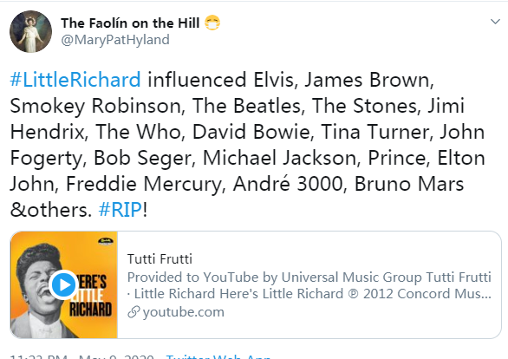The height and width of the screenshot is (359, 508).
Task: Click the Specialty label logo on album cover
Action: 106,241
